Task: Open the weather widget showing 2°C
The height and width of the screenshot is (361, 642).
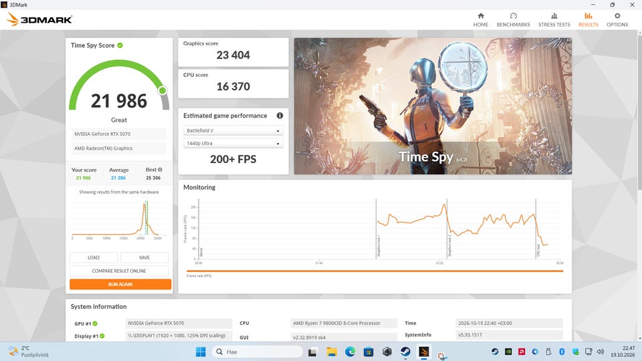Action: (29, 352)
